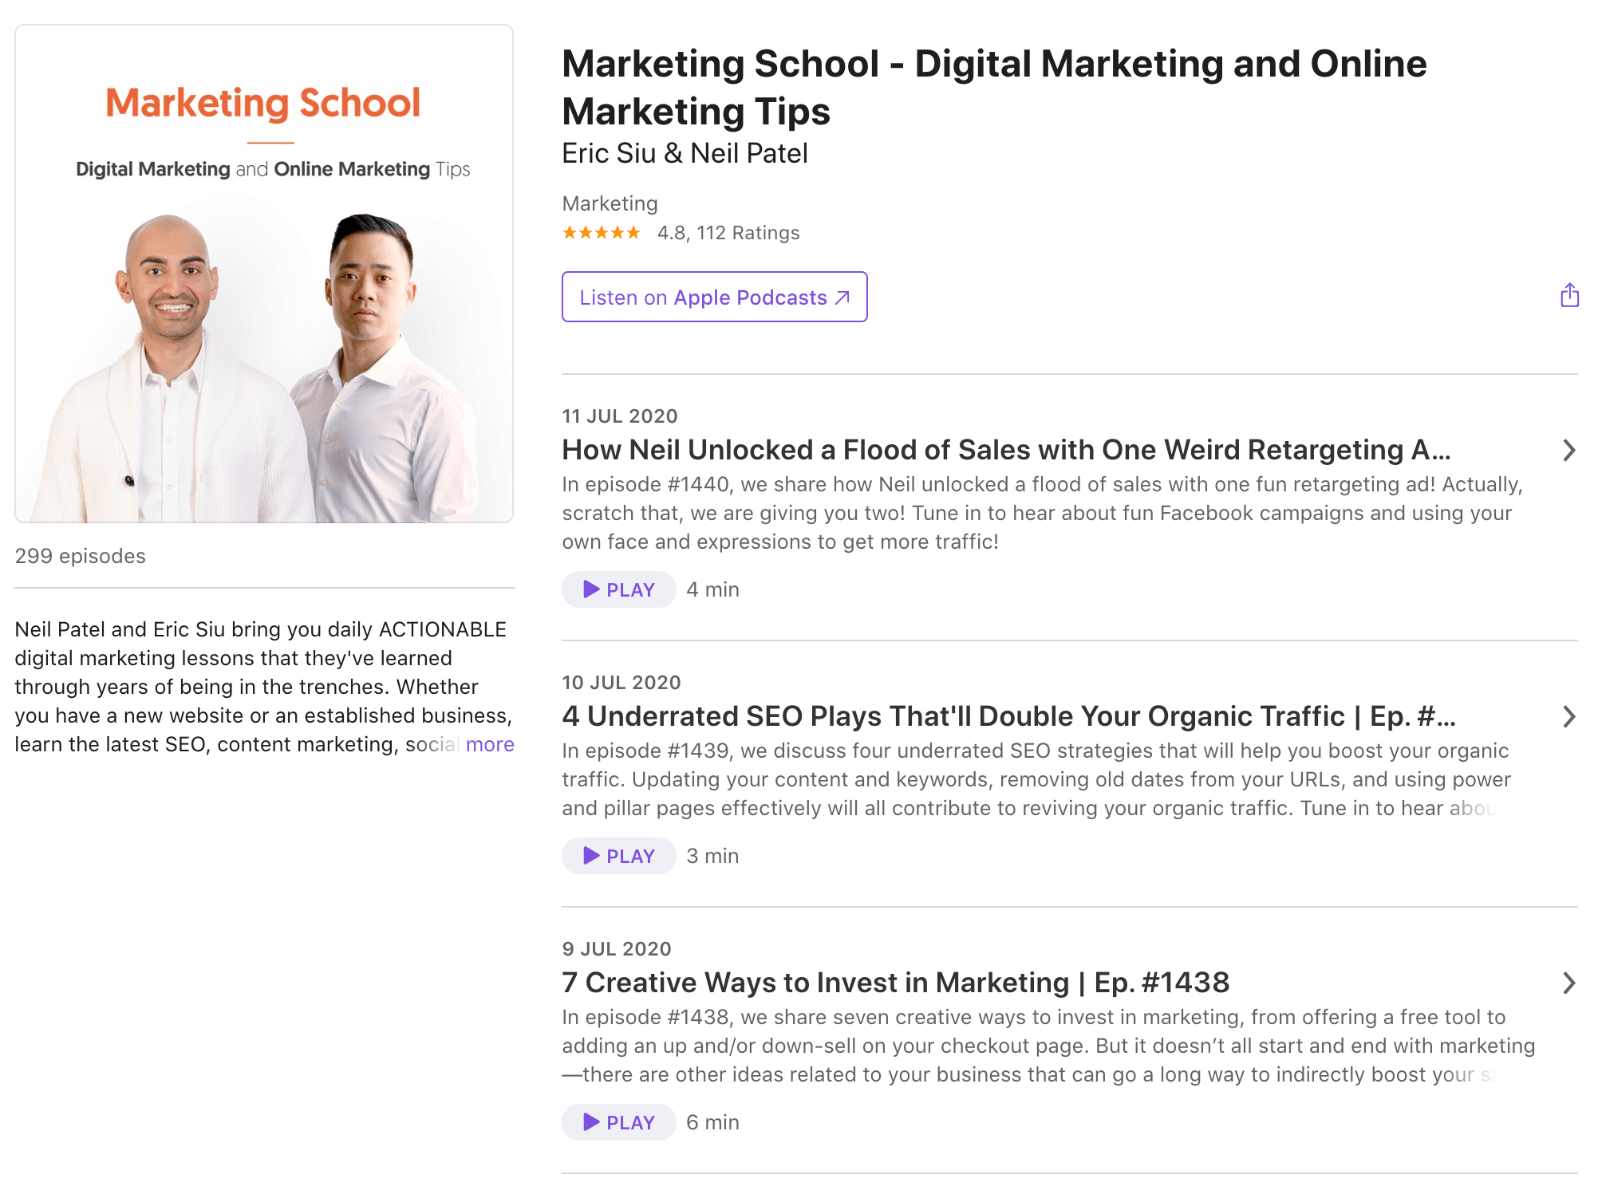
Task: Click the Marketing School cover artwork
Action: pyautogui.click(x=264, y=274)
